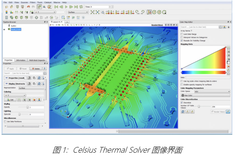Click the Play animation button
This screenshot has height=155, width=235.
click(x=66, y=7)
